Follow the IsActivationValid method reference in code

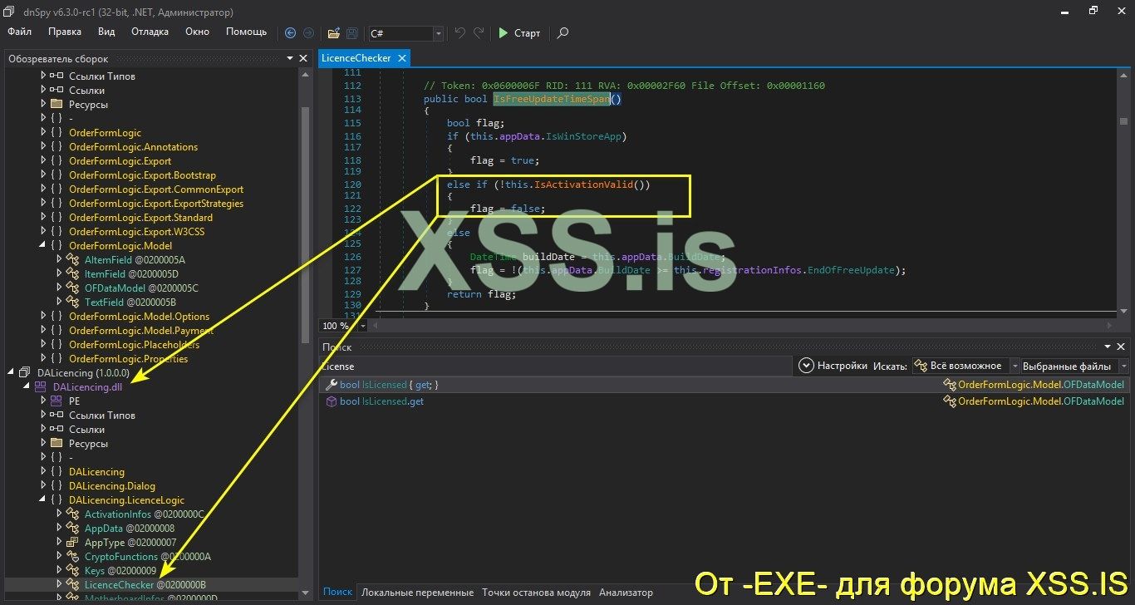tap(583, 184)
